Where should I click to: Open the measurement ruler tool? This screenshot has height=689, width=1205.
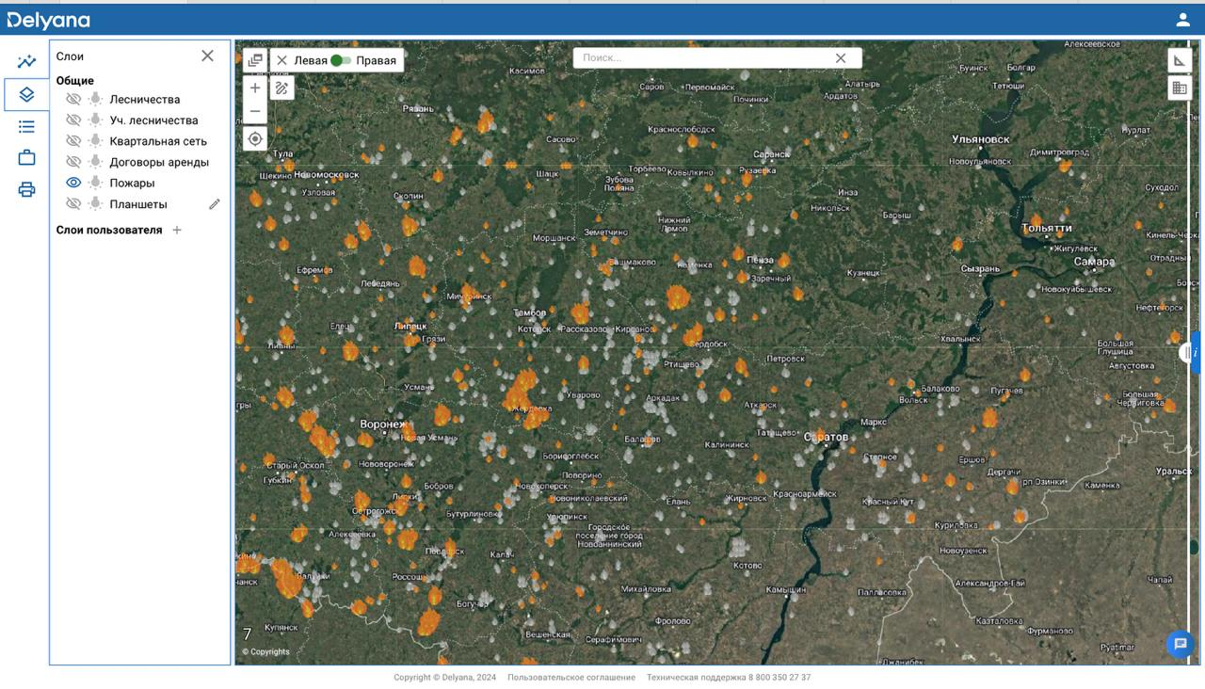(x=1179, y=61)
